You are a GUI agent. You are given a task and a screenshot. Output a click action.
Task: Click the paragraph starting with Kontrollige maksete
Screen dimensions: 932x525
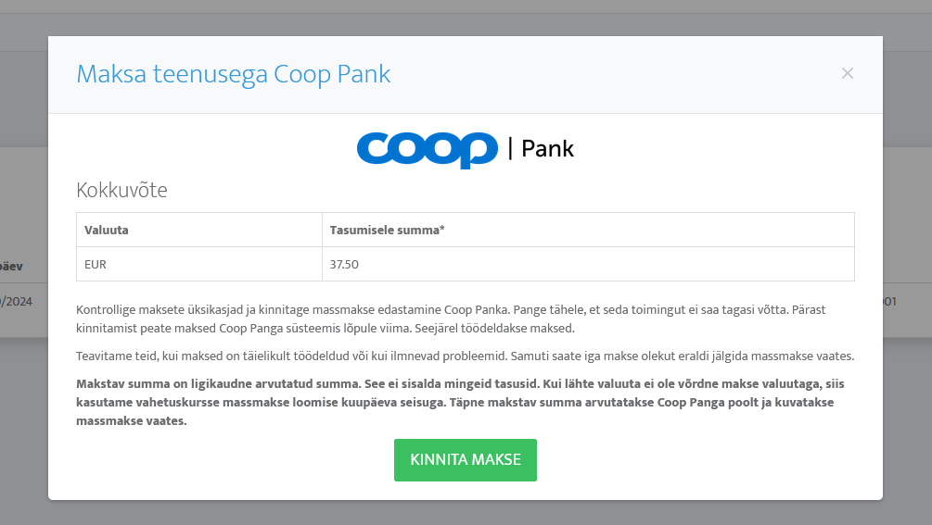point(451,319)
